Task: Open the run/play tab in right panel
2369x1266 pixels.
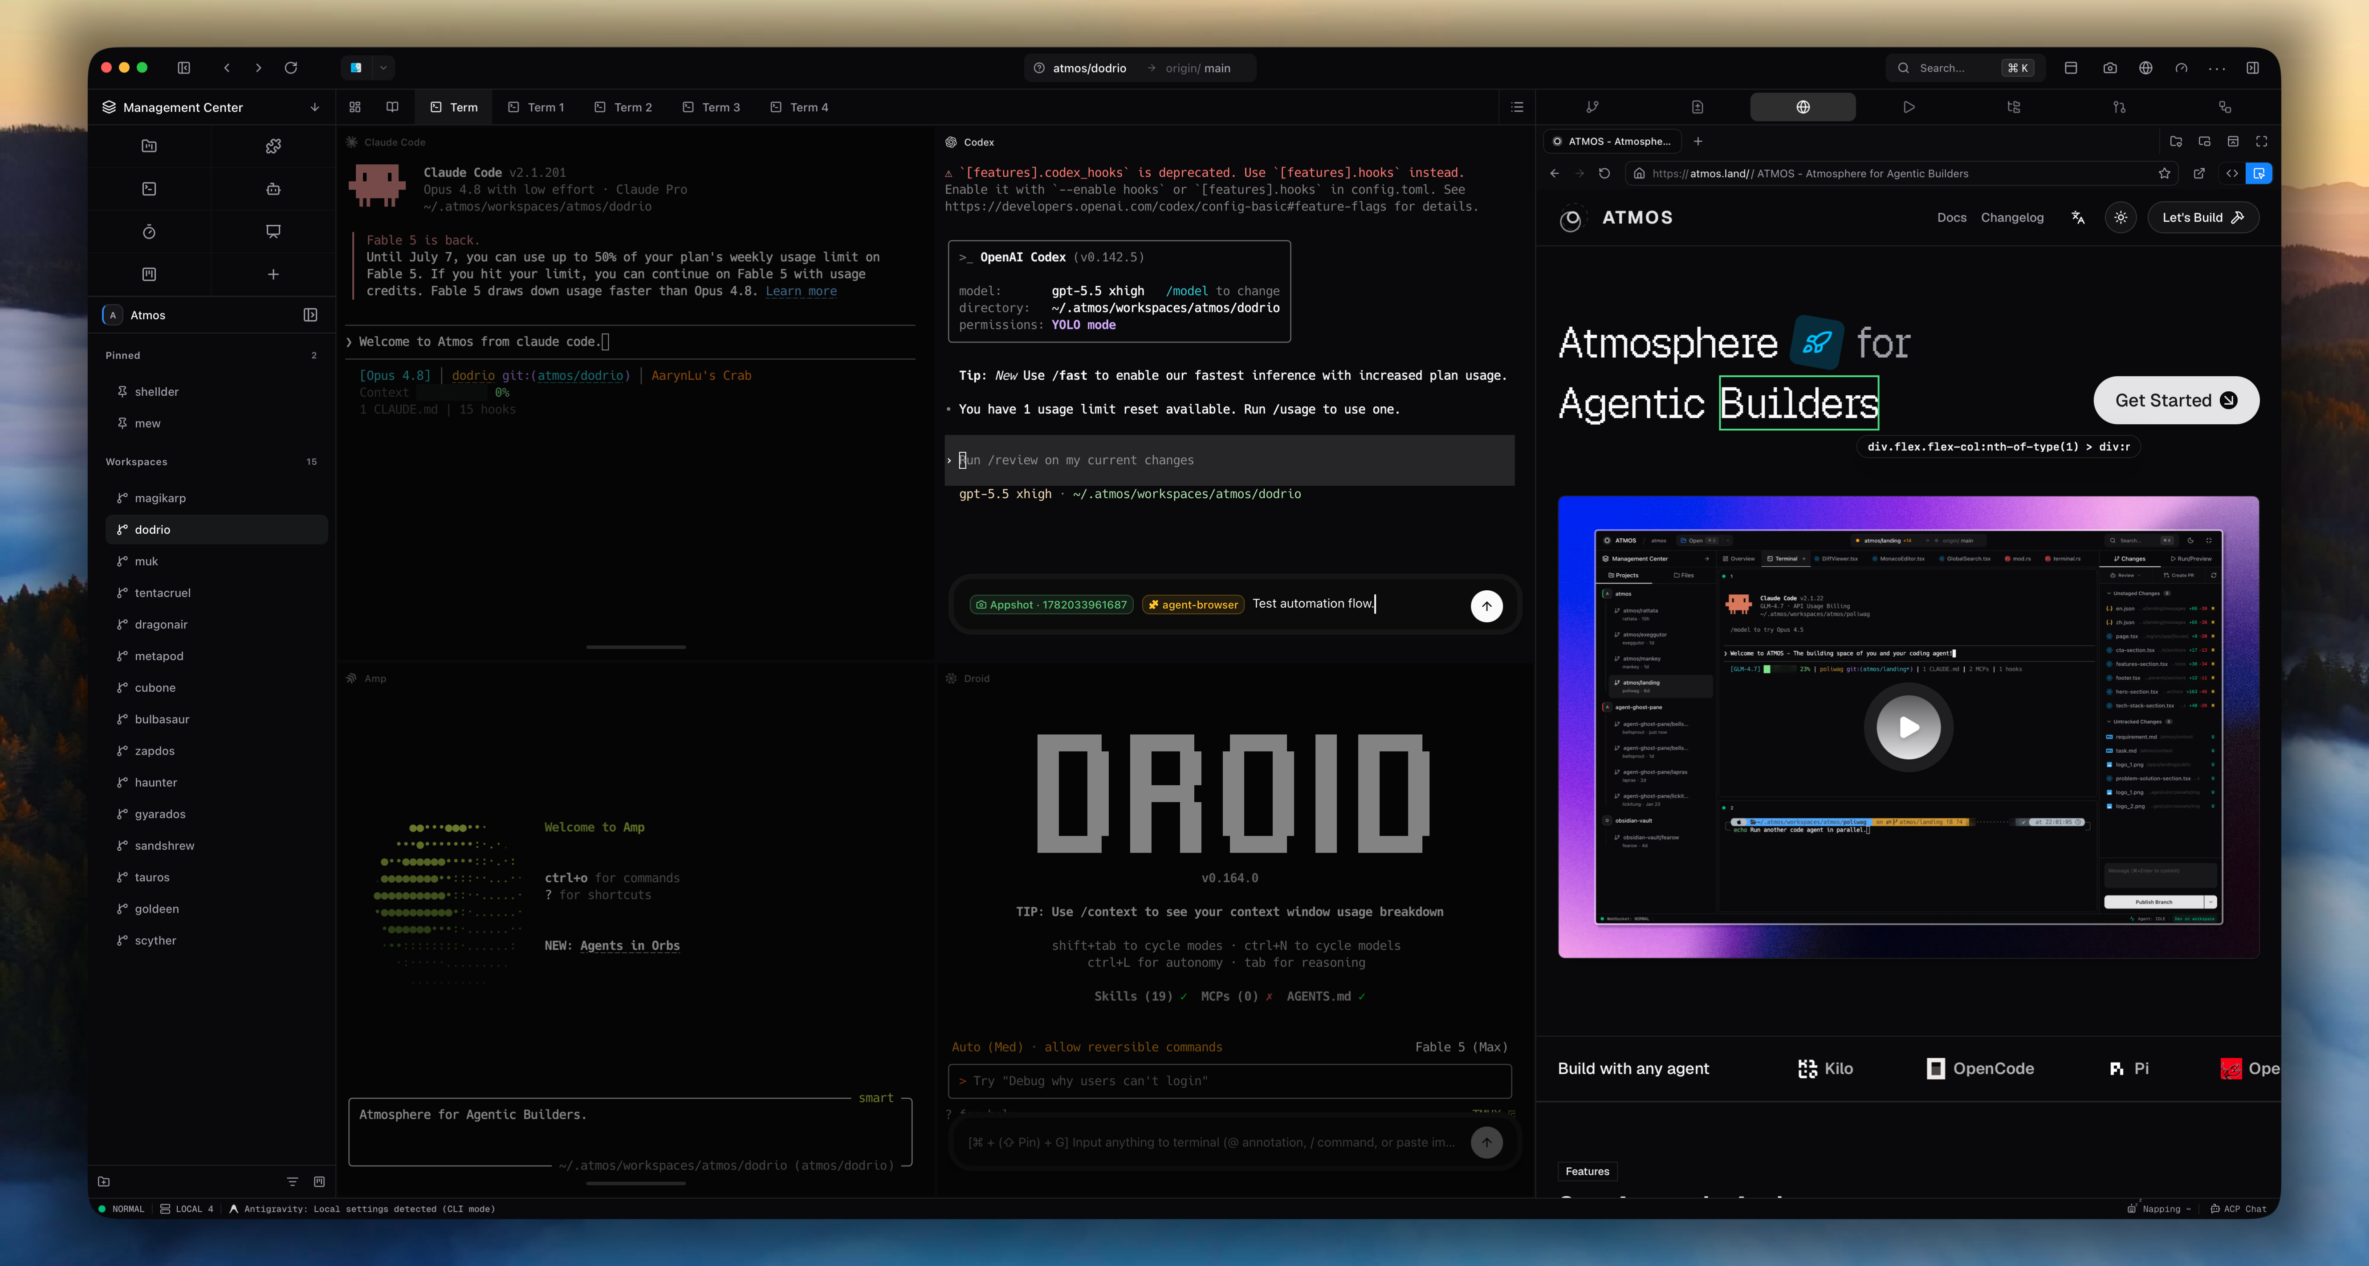Action: pos(1909,108)
